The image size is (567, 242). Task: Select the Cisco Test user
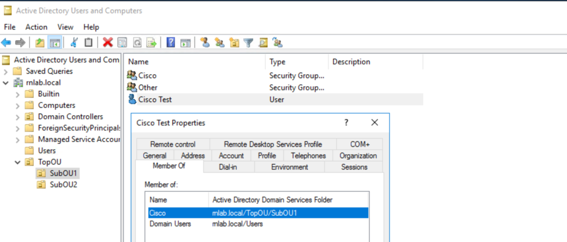155,100
